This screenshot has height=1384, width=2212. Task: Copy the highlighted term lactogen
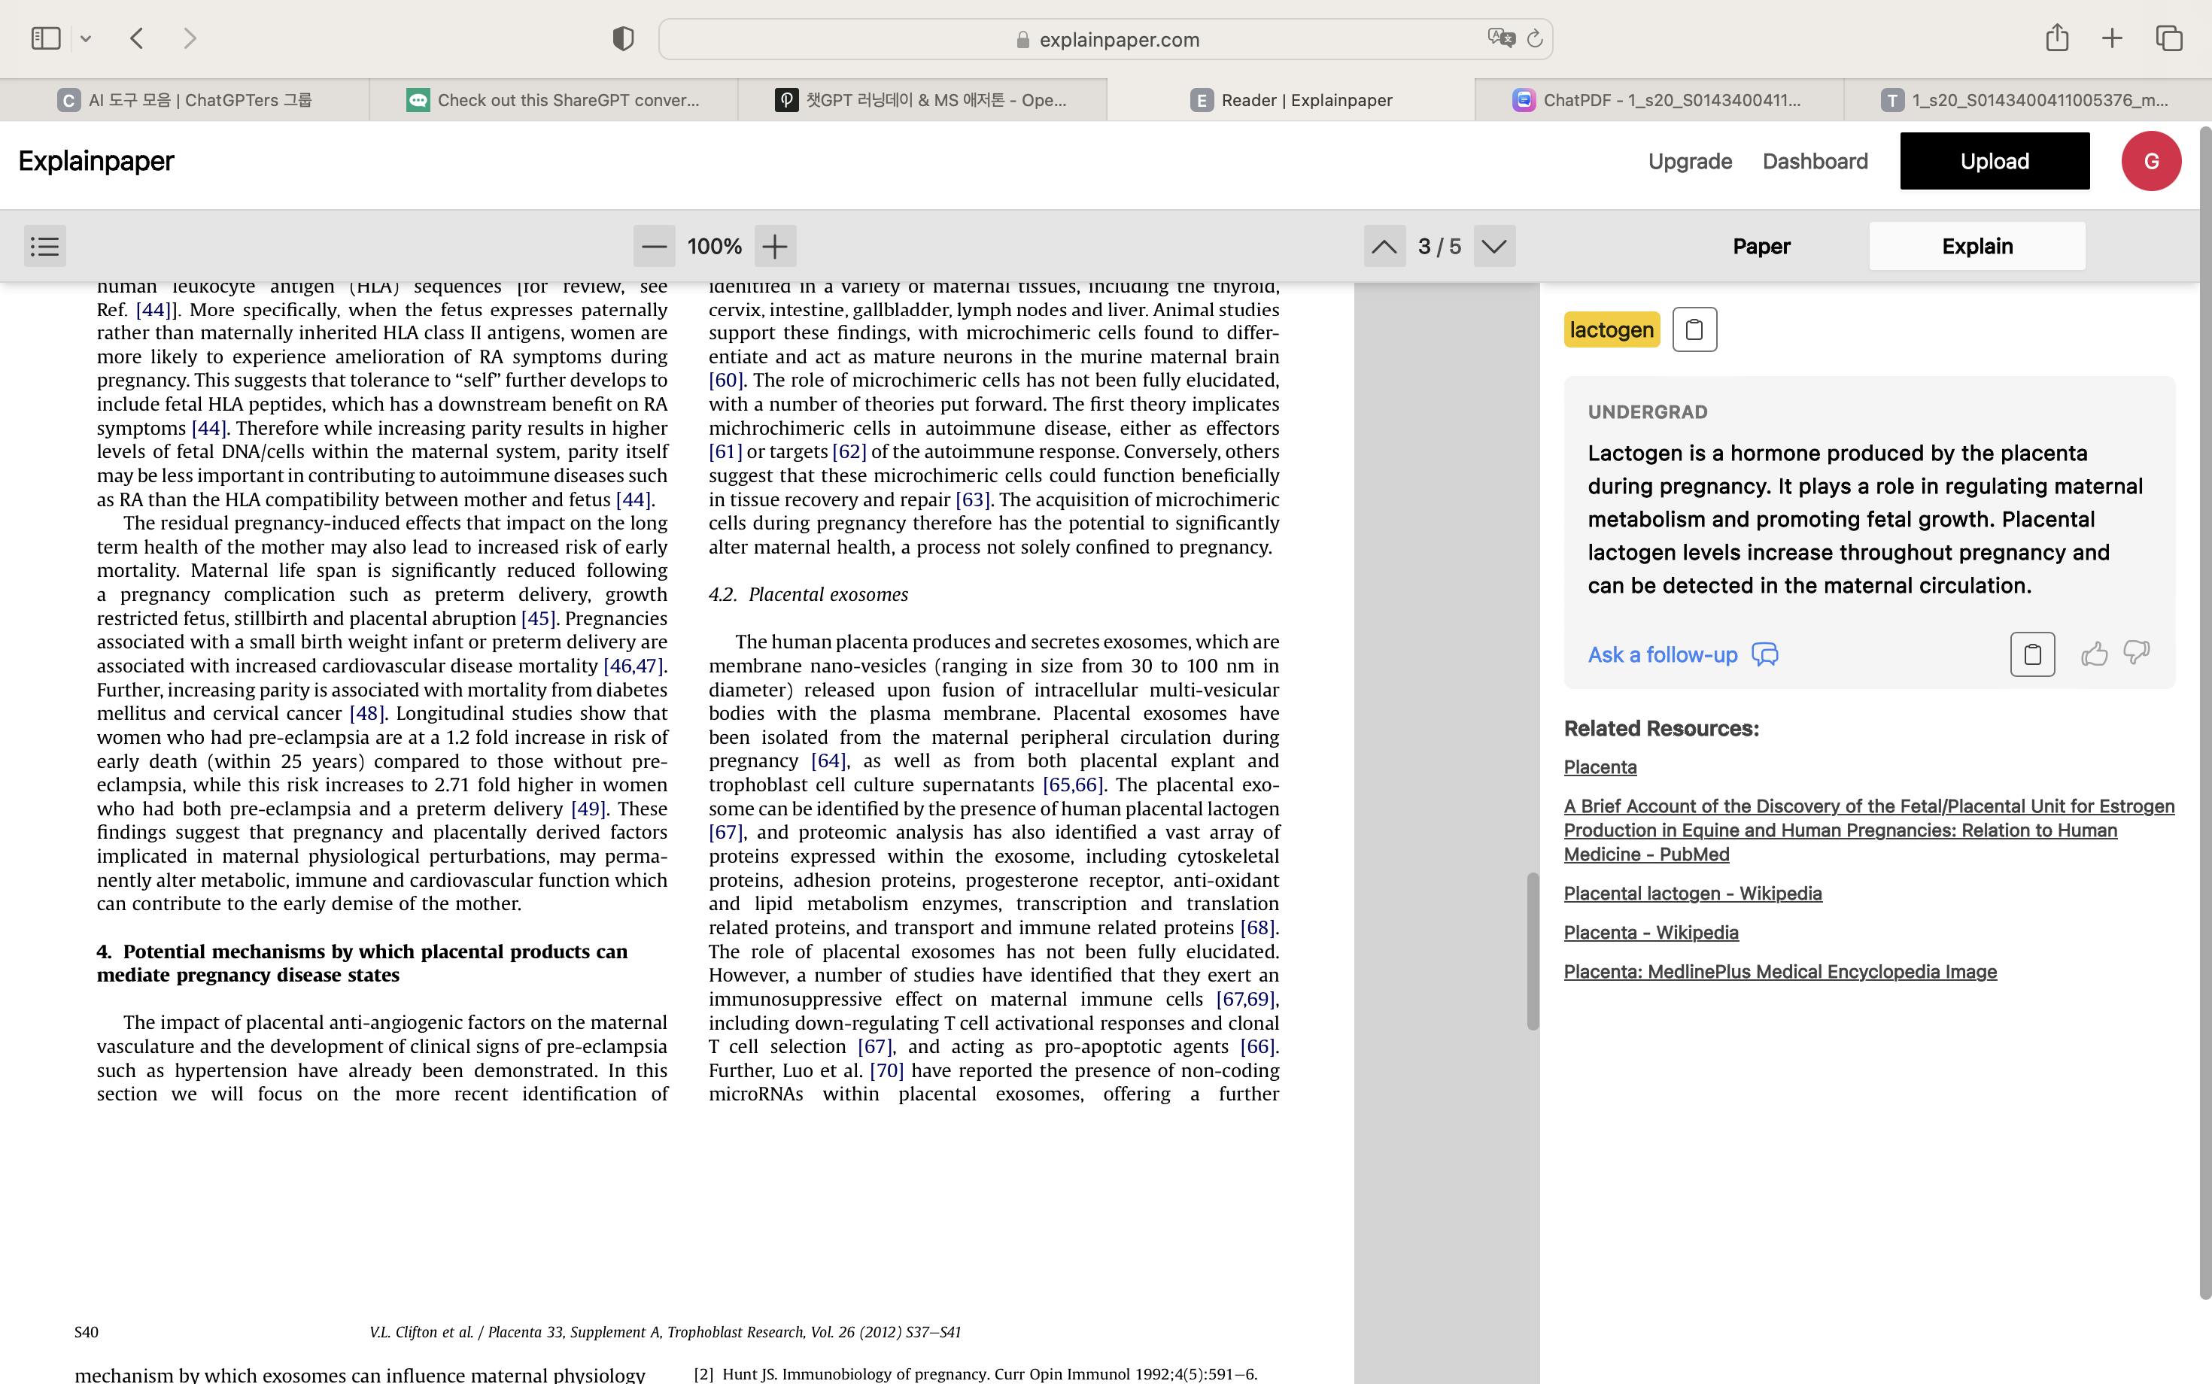(x=1694, y=329)
